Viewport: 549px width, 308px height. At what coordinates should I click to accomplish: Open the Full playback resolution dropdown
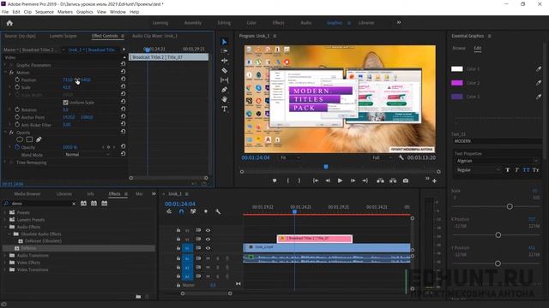[x=383, y=157]
